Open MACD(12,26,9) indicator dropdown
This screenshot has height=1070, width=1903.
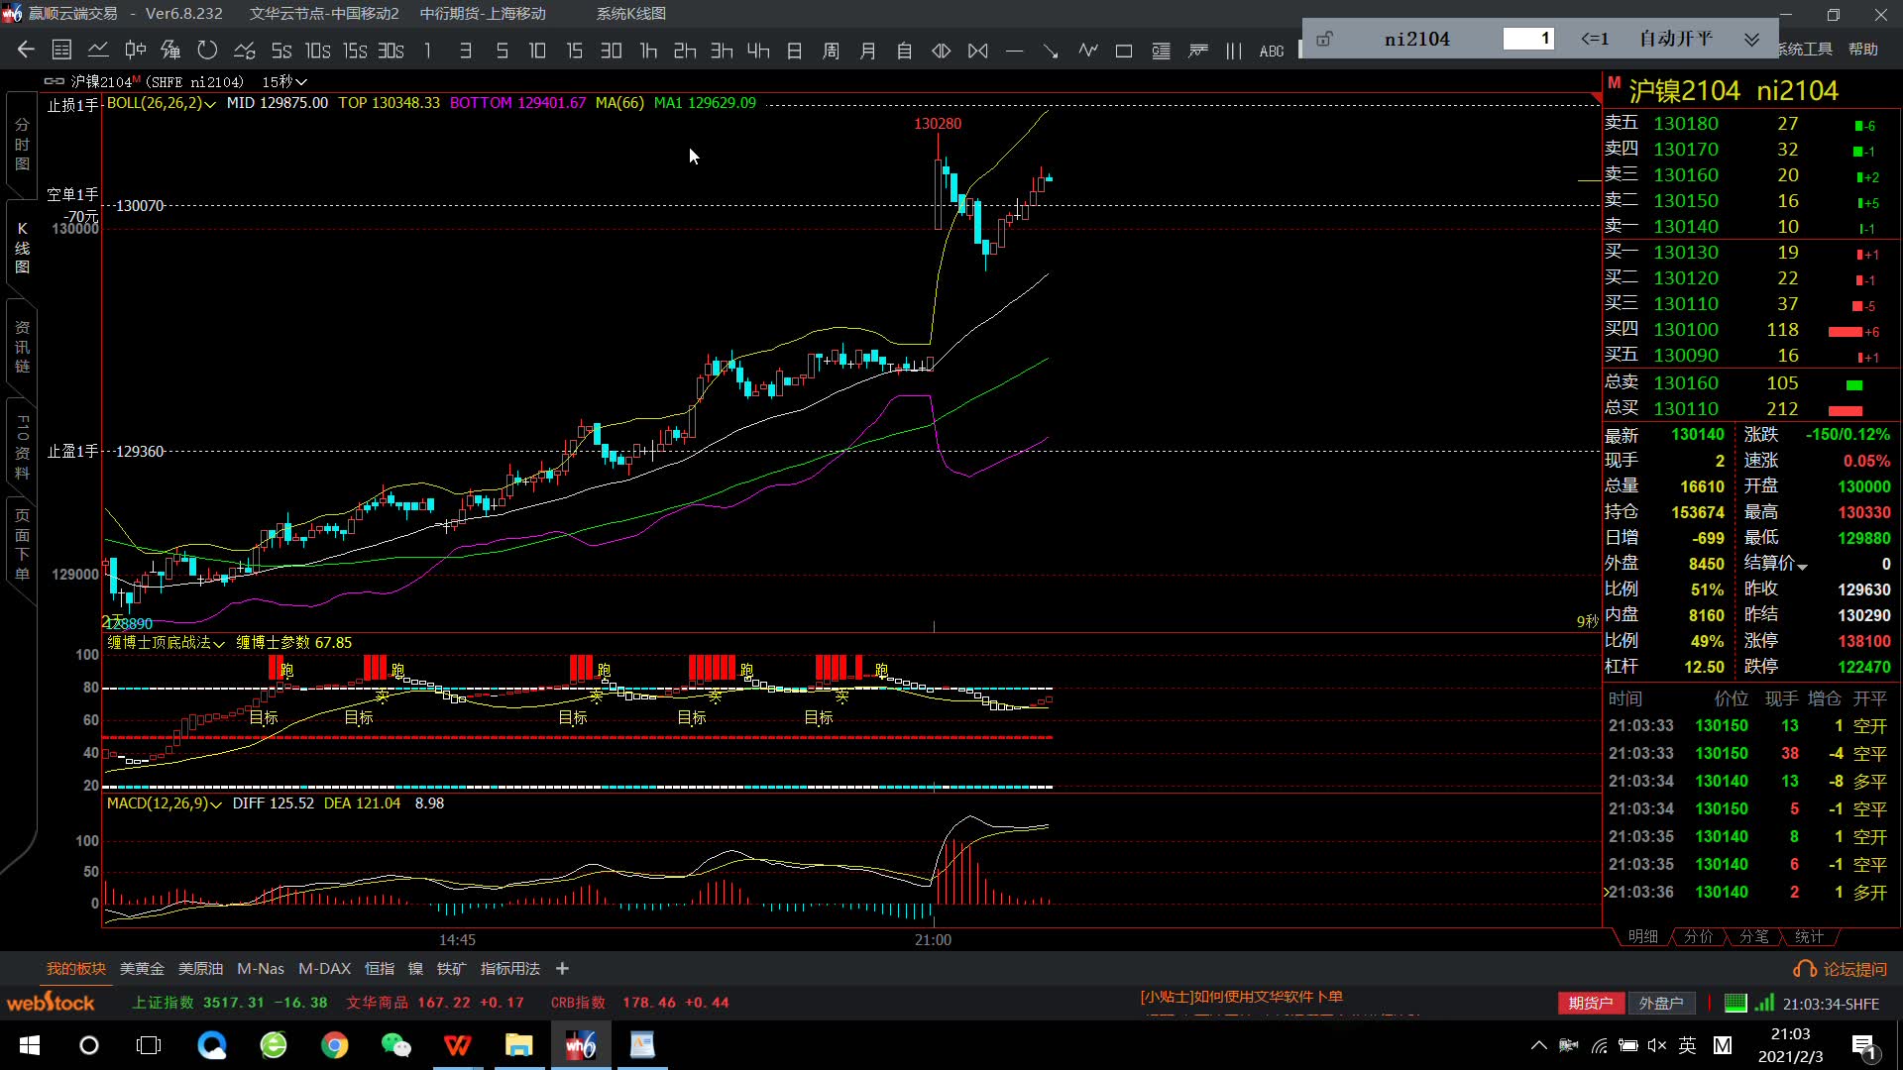click(164, 803)
